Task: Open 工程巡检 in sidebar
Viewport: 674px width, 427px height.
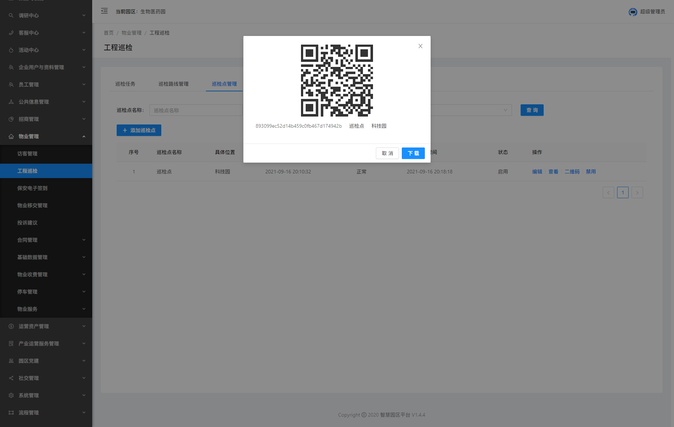Action: 46,171
